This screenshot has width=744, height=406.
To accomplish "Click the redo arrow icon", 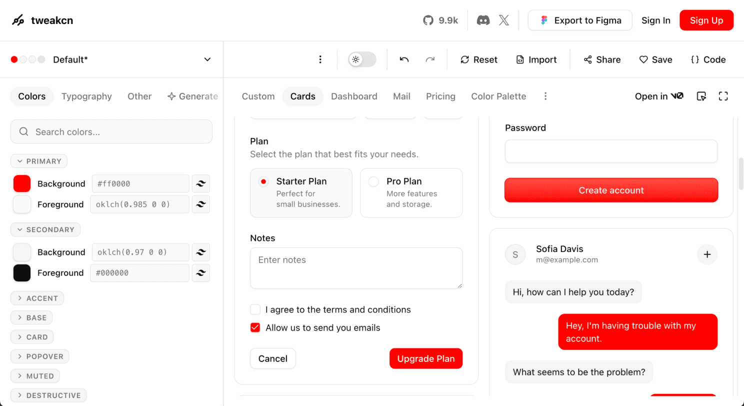I will point(430,59).
